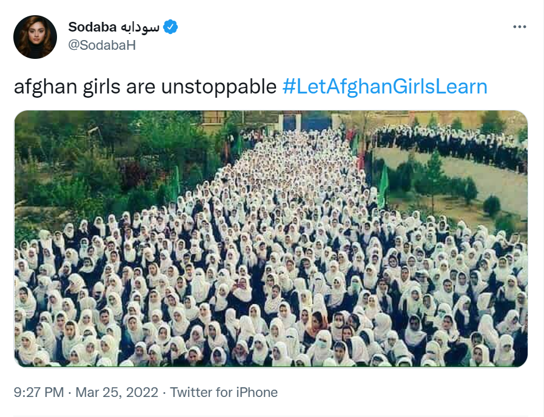
Task: Open the #LetAfghanGirlsLearn hashtag
Action: 385,87
